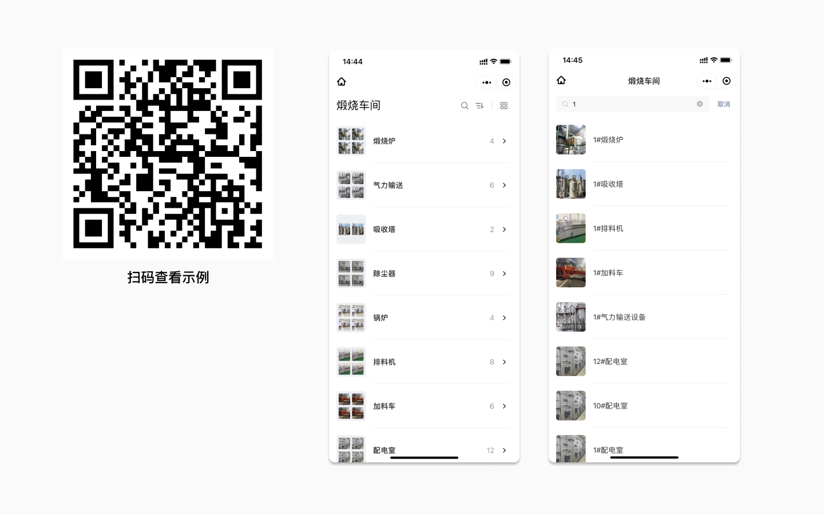The image size is (824, 515).
Task: Open search with the magnifier icon
Action: tap(465, 106)
